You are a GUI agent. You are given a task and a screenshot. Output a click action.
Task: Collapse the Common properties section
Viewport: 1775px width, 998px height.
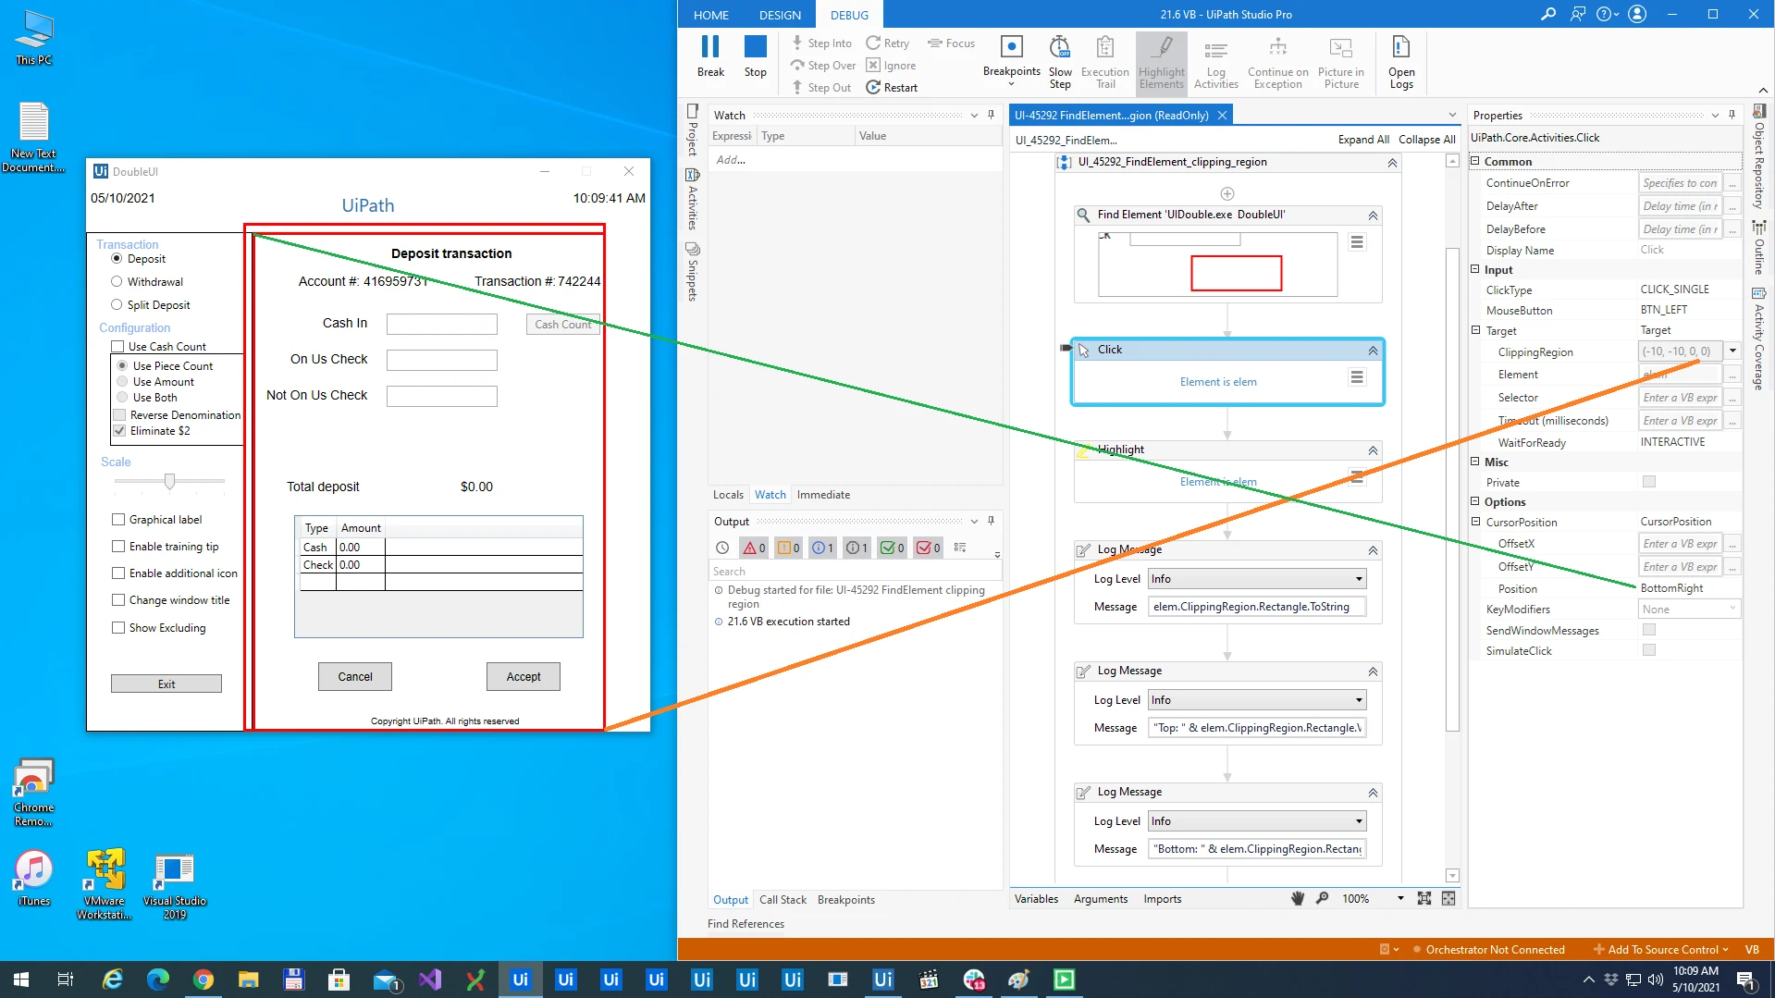point(1476,161)
